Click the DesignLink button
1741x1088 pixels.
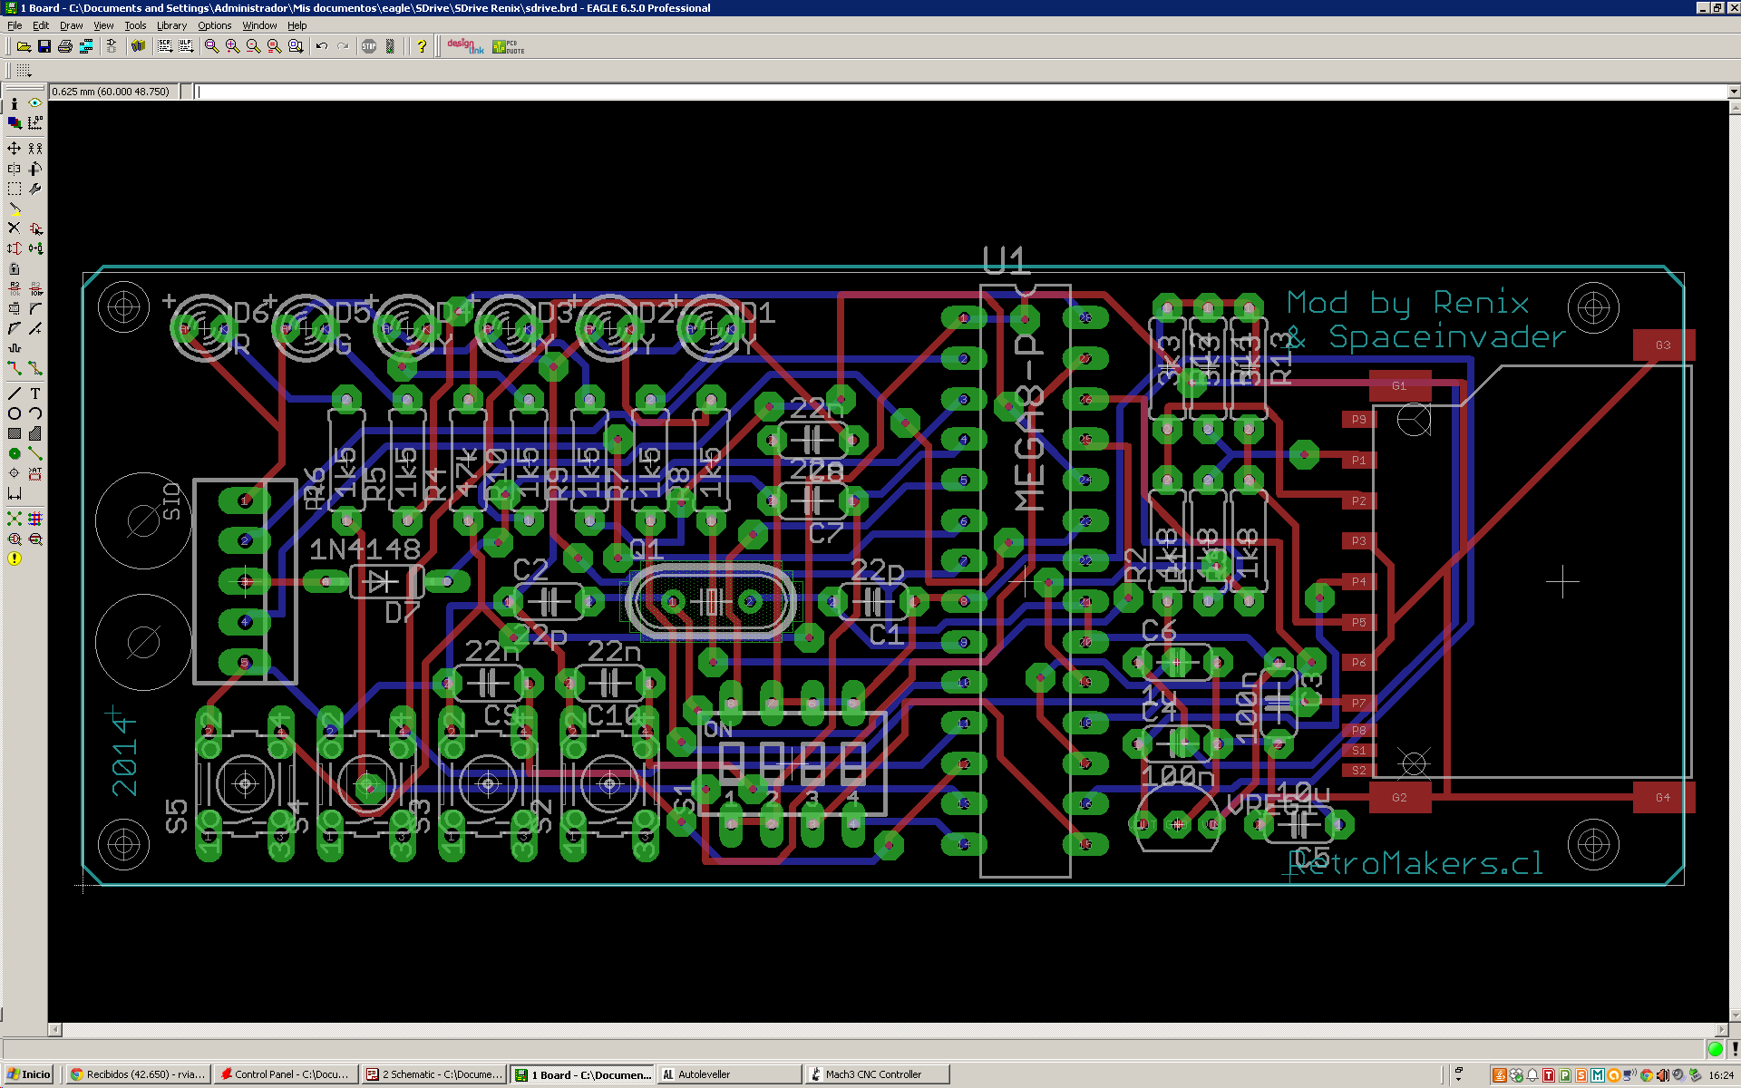pos(465,46)
